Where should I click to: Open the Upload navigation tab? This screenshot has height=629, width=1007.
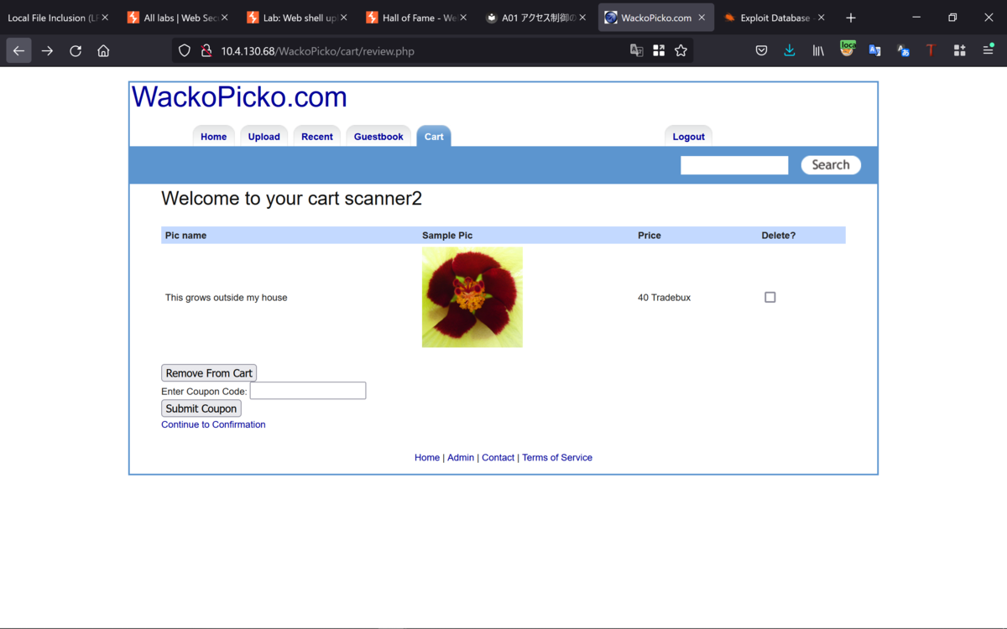[x=263, y=137]
